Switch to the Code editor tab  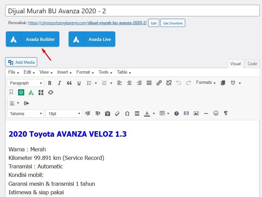pyautogui.click(x=252, y=64)
